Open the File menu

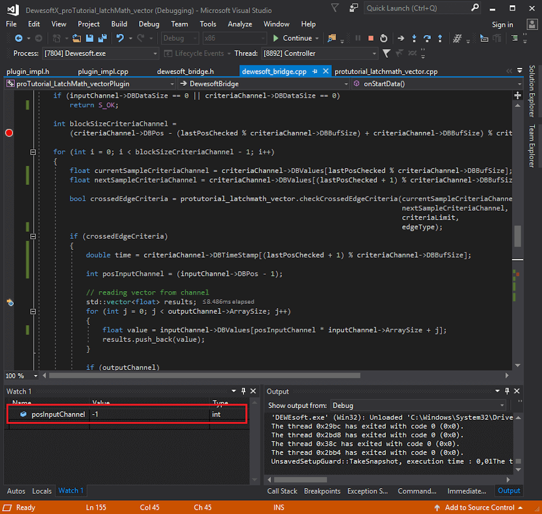tap(11, 24)
